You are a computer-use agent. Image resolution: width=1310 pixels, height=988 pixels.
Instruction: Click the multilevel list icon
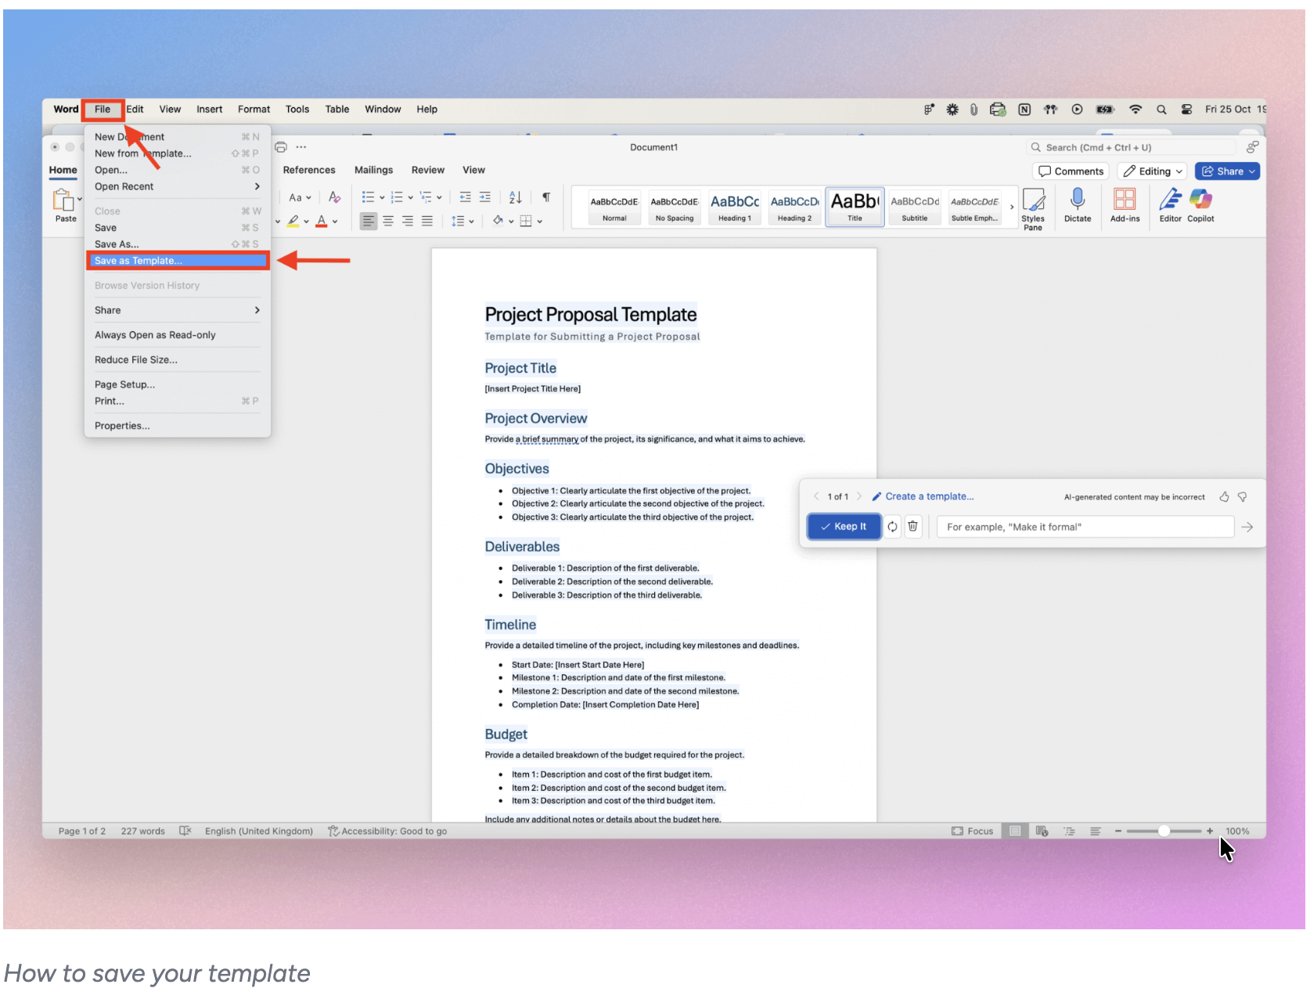click(x=426, y=197)
